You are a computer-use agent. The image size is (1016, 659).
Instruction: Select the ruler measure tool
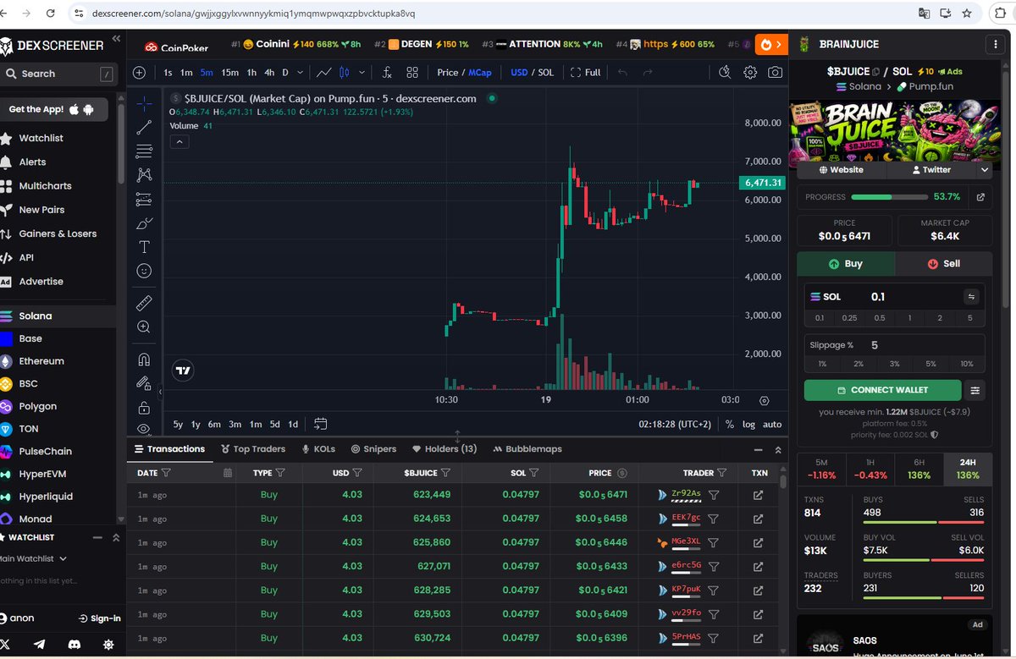click(144, 302)
